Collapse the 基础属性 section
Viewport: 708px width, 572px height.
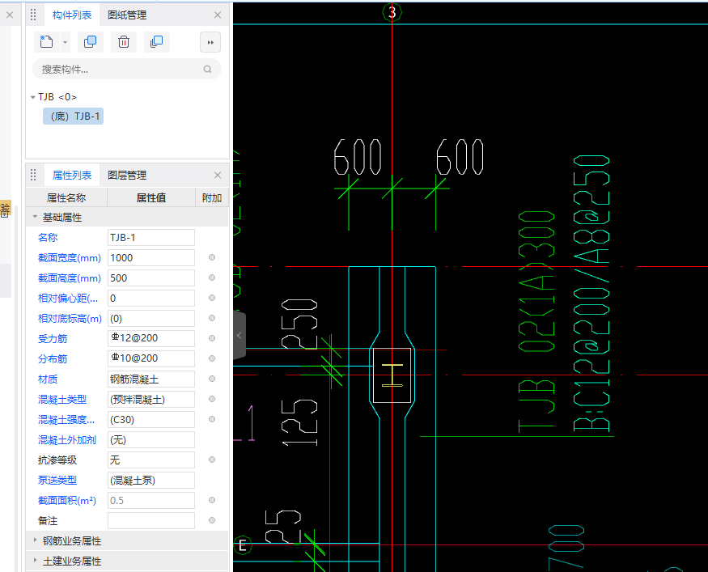point(35,217)
